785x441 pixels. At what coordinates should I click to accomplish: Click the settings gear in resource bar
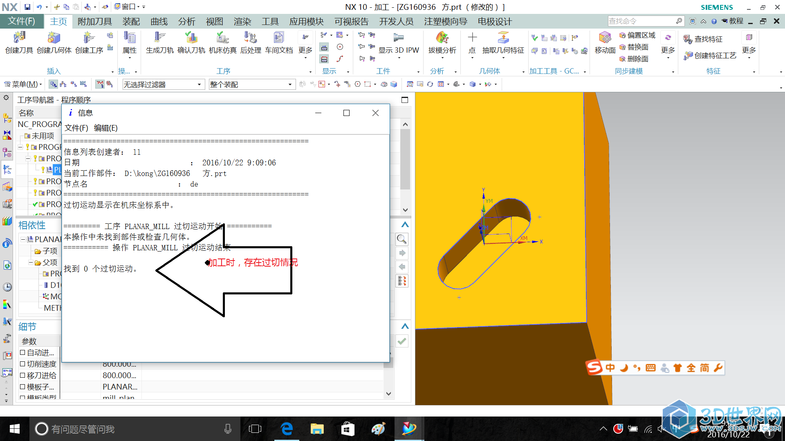tap(6, 98)
